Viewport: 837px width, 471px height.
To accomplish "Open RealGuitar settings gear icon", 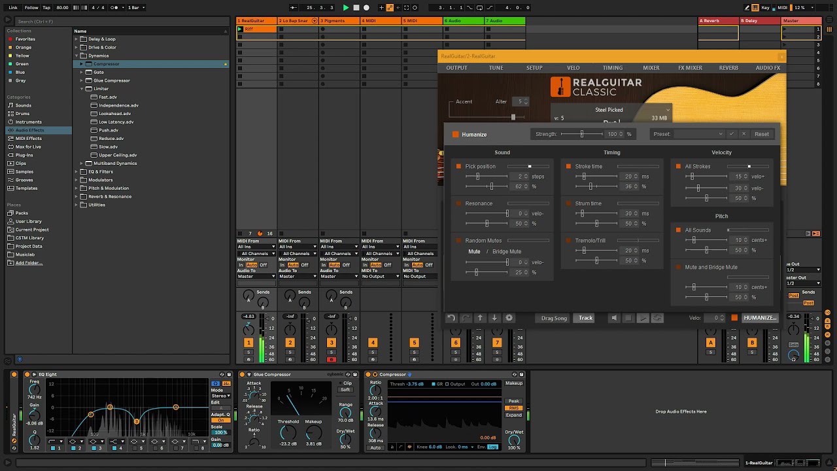I will 509,318.
